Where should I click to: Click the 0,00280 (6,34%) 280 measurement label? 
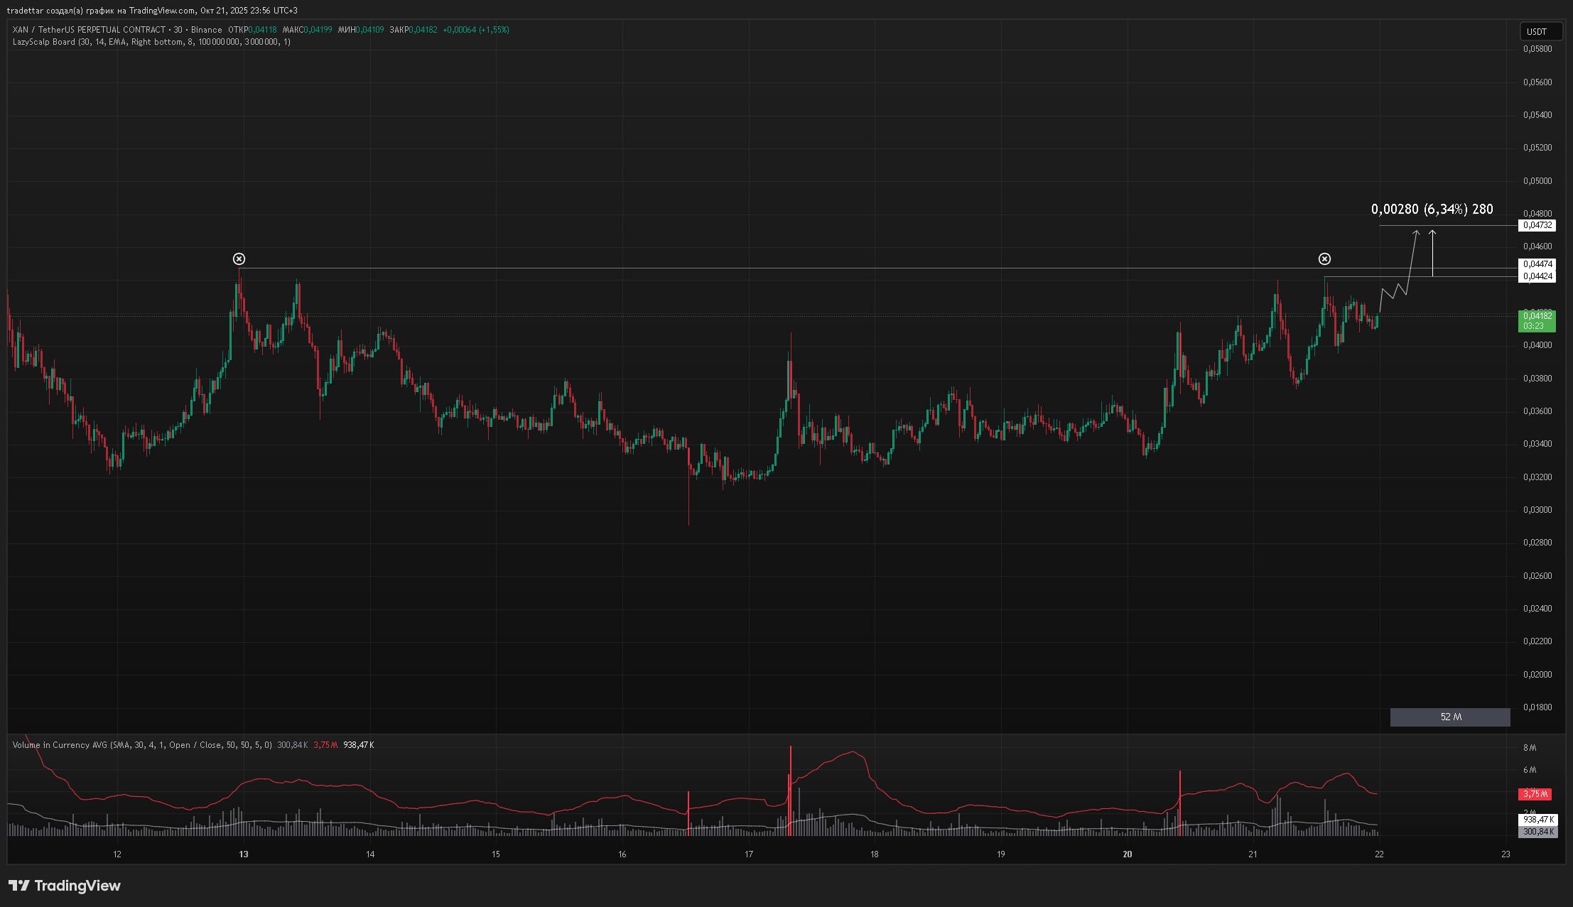pos(1432,209)
